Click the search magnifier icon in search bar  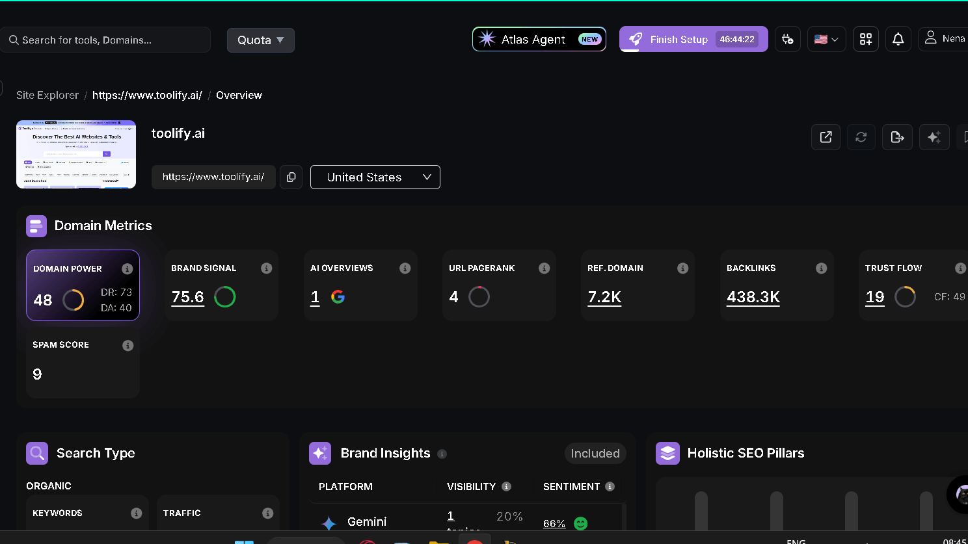pos(14,40)
